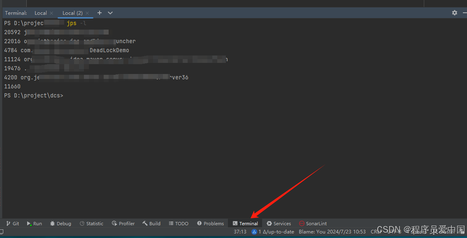The width and height of the screenshot is (467, 238).
Task: Open the Problems tool window
Action: click(211, 224)
